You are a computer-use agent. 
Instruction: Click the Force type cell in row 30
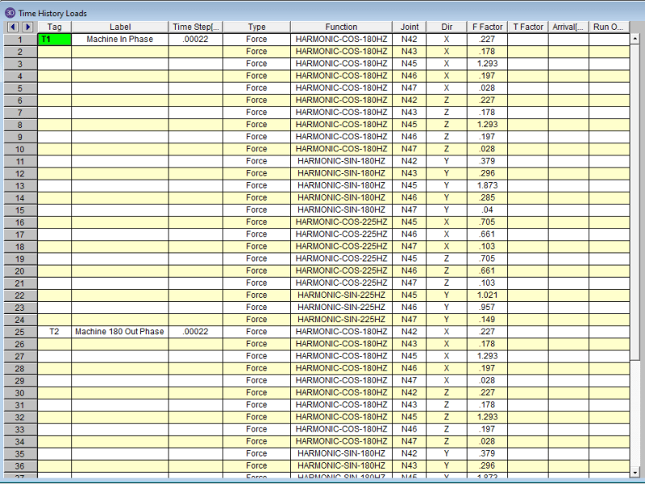256,392
